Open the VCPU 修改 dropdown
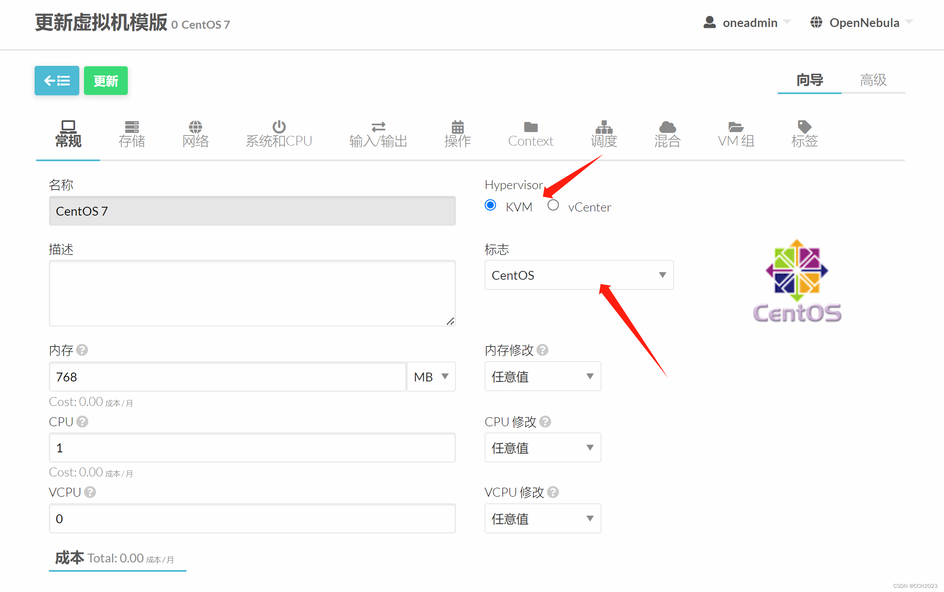 coord(542,519)
